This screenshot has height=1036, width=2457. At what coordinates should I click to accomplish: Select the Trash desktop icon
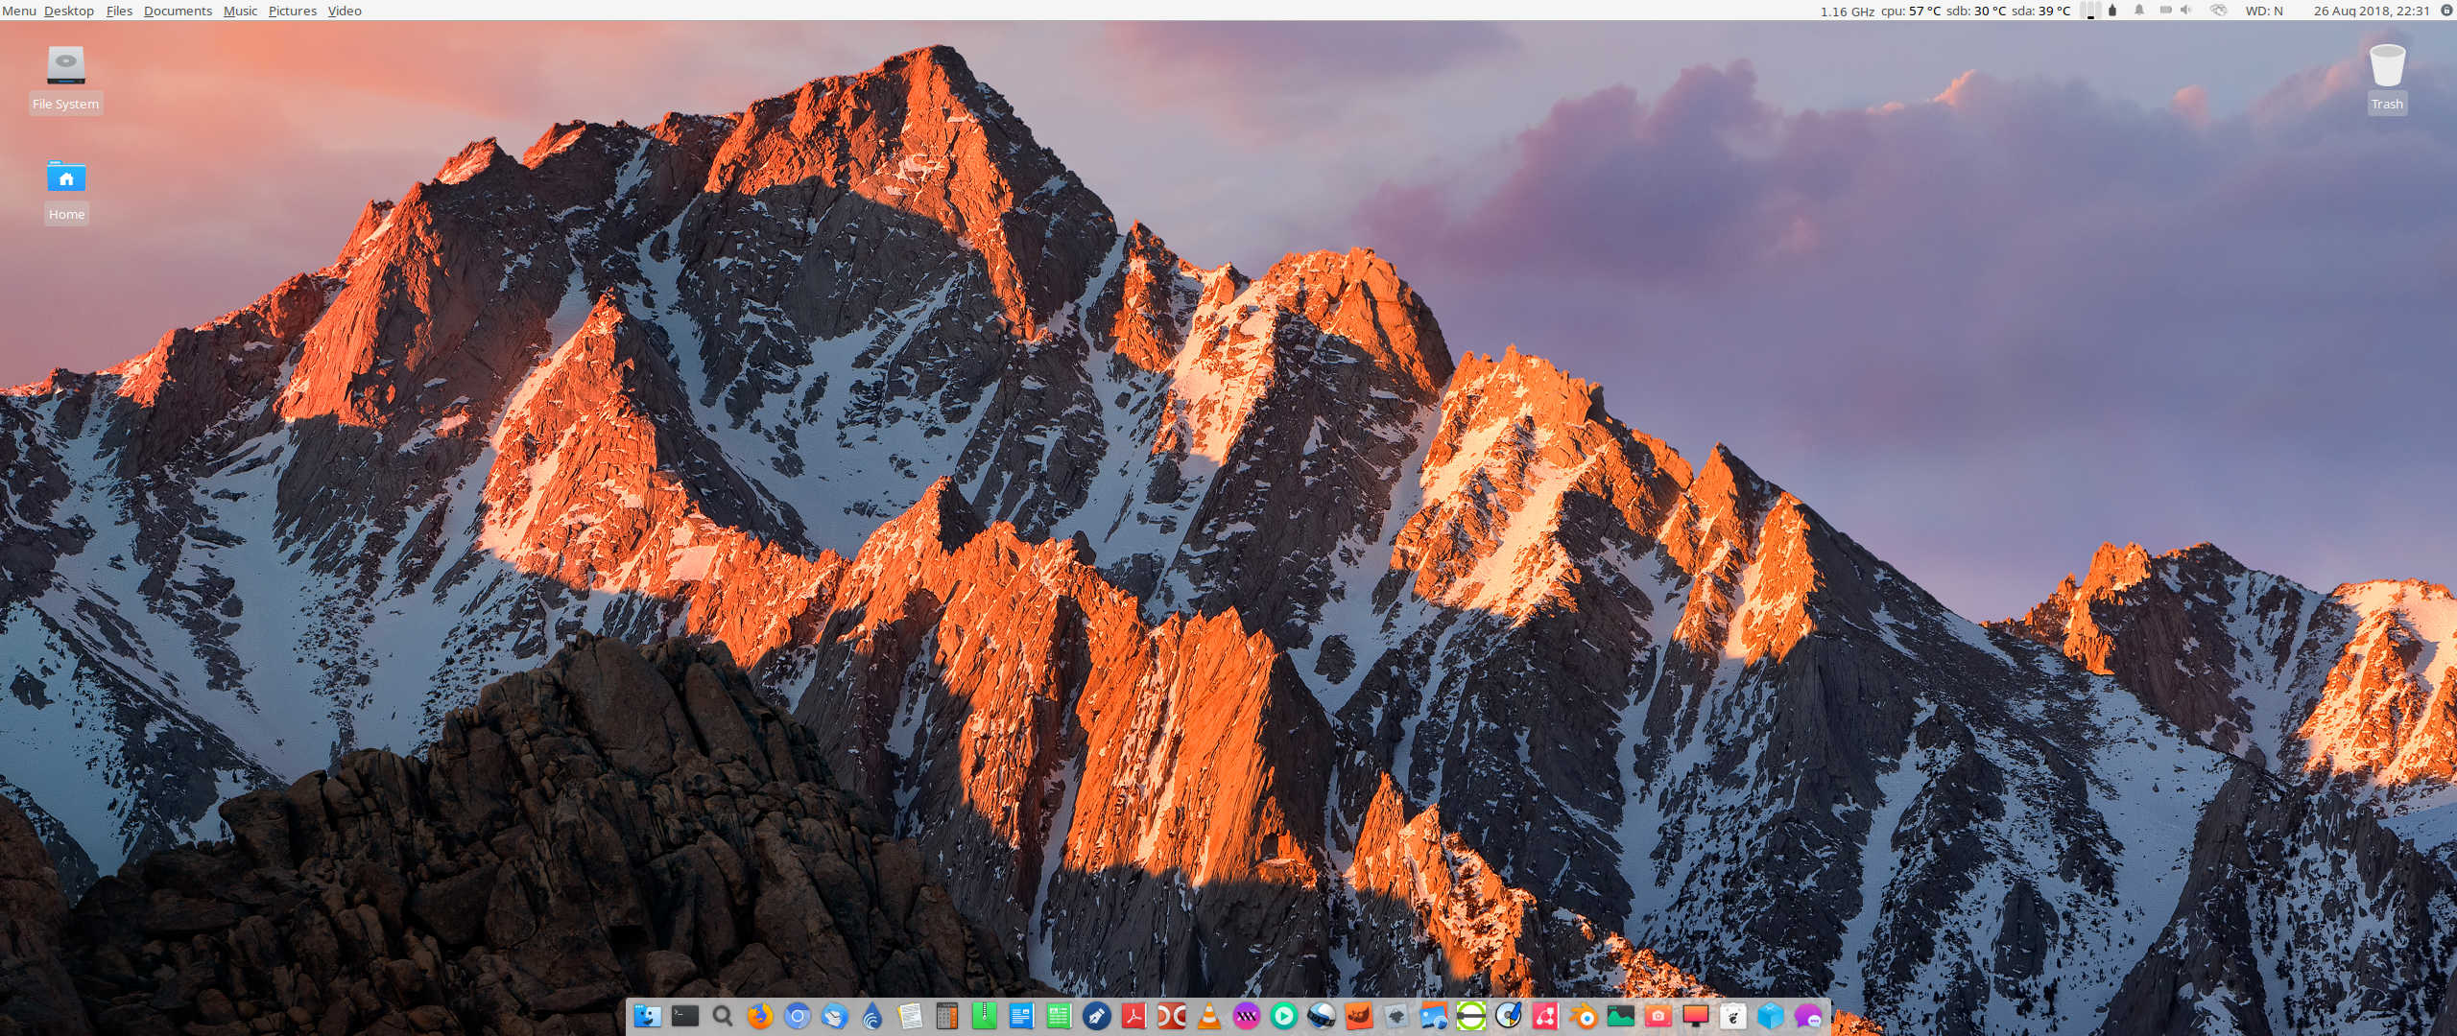pos(2387,79)
